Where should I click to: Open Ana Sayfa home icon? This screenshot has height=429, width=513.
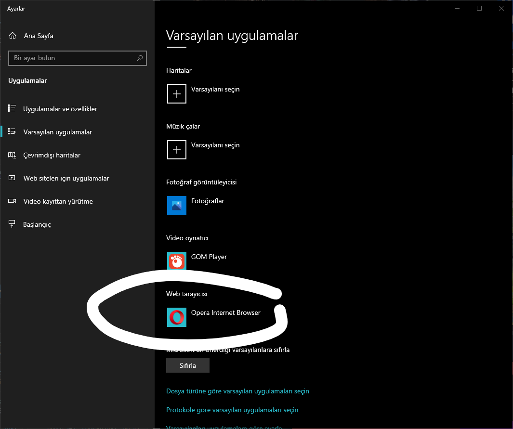[13, 36]
